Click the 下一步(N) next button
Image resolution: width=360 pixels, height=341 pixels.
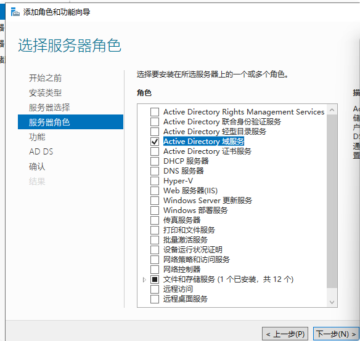pos(336,334)
